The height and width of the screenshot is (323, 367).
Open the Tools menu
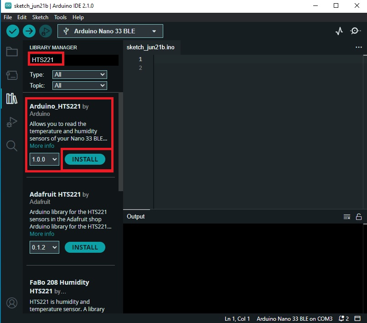tap(60, 17)
